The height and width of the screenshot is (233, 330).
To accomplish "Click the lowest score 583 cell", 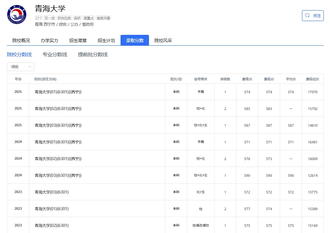I will point(269,109).
